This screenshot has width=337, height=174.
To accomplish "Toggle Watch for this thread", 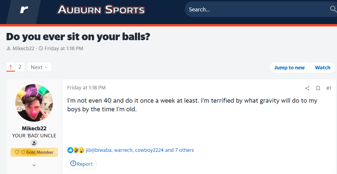I will click(x=323, y=68).
